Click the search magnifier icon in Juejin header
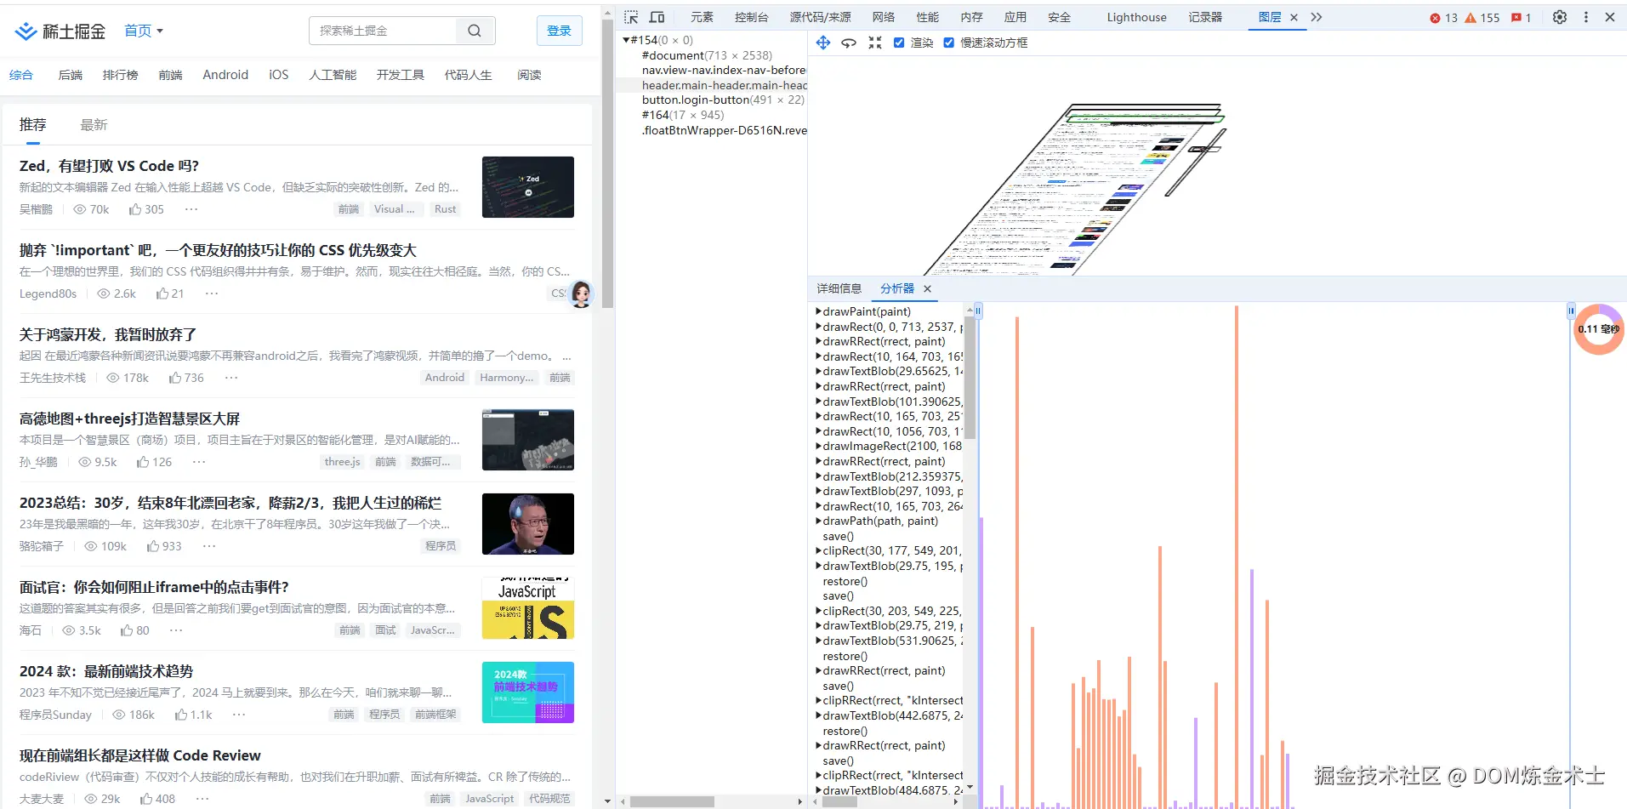The width and height of the screenshot is (1627, 809). (x=475, y=31)
